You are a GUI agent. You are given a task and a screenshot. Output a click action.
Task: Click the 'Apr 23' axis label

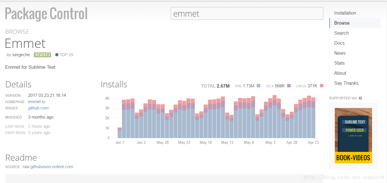tap(313, 142)
